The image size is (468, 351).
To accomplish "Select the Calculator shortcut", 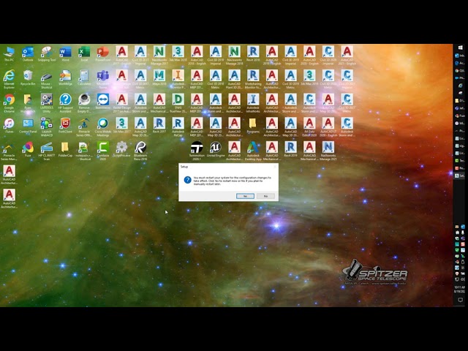I will (x=84, y=78).
